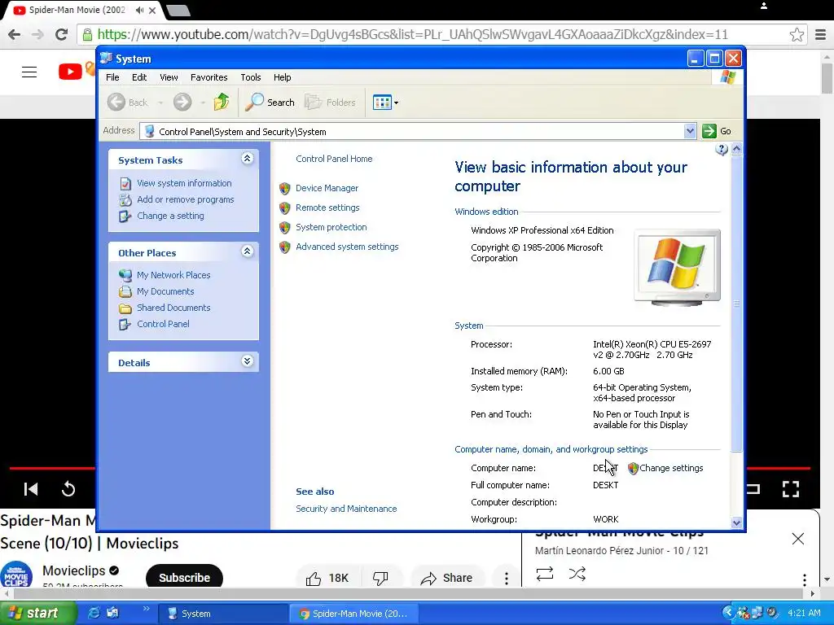Screen dimensions: 834x625
Task: Reload the YouTube page in Chrome
Action: tap(61, 34)
